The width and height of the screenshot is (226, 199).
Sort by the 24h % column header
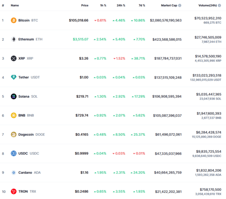[121, 5]
